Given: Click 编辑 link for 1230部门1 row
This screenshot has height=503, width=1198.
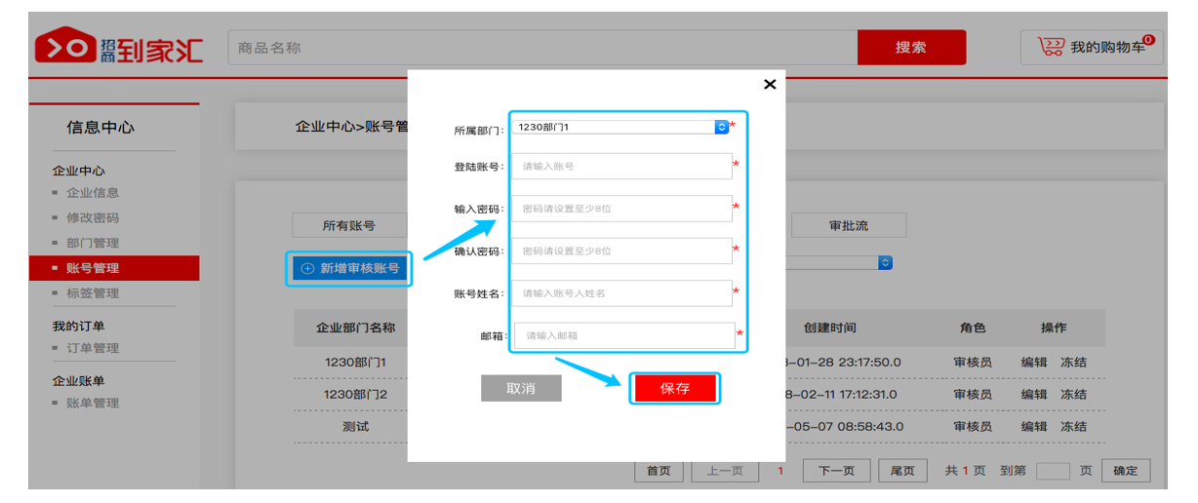Looking at the screenshot, I should click(x=1033, y=363).
